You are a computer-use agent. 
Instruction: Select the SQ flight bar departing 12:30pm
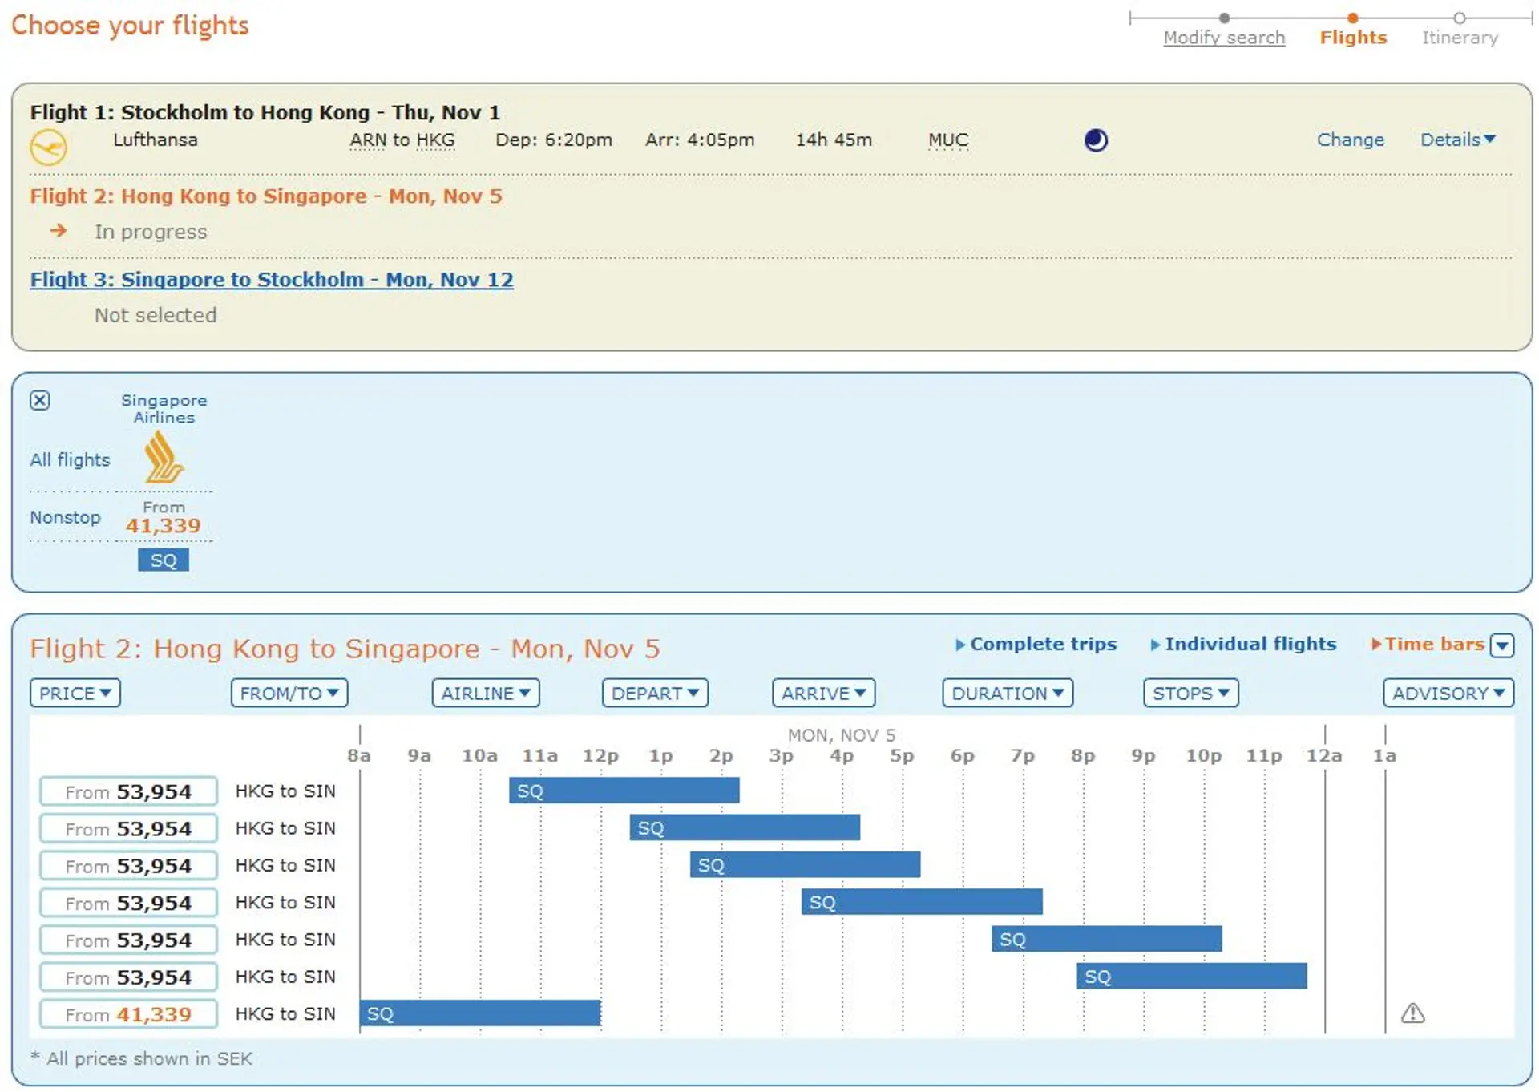[745, 827]
